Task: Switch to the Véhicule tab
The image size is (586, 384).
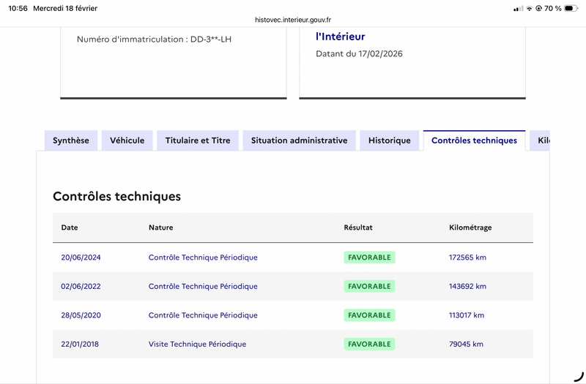Action: pos(127,140)
